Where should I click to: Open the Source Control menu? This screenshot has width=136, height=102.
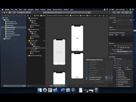57,10
